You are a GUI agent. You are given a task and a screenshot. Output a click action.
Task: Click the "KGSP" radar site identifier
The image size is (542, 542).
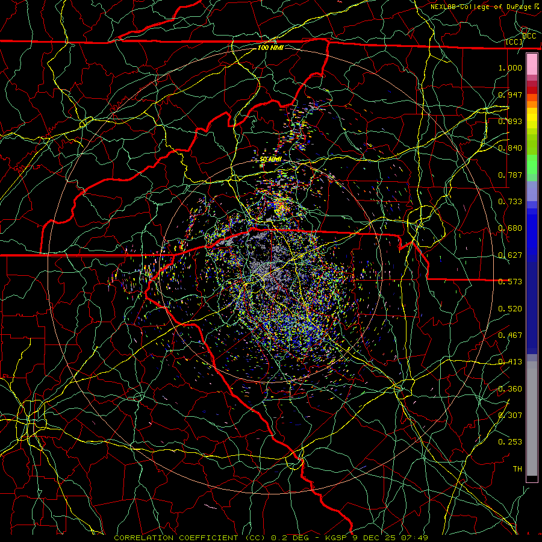(x=336, y=538)
